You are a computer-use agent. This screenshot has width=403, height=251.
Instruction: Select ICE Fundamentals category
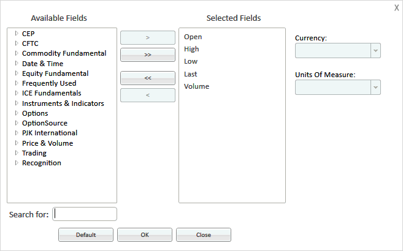coord(52,93)
